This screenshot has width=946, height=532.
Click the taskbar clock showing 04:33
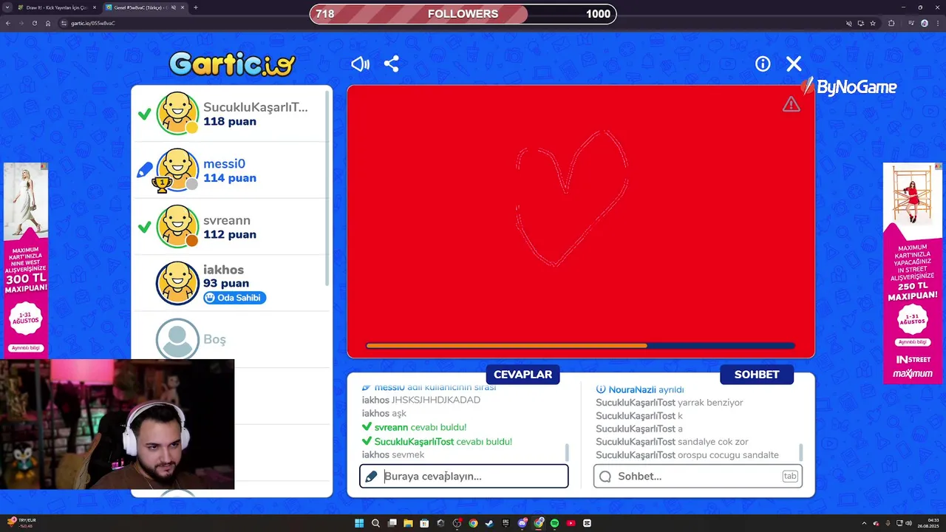(928, 523)
